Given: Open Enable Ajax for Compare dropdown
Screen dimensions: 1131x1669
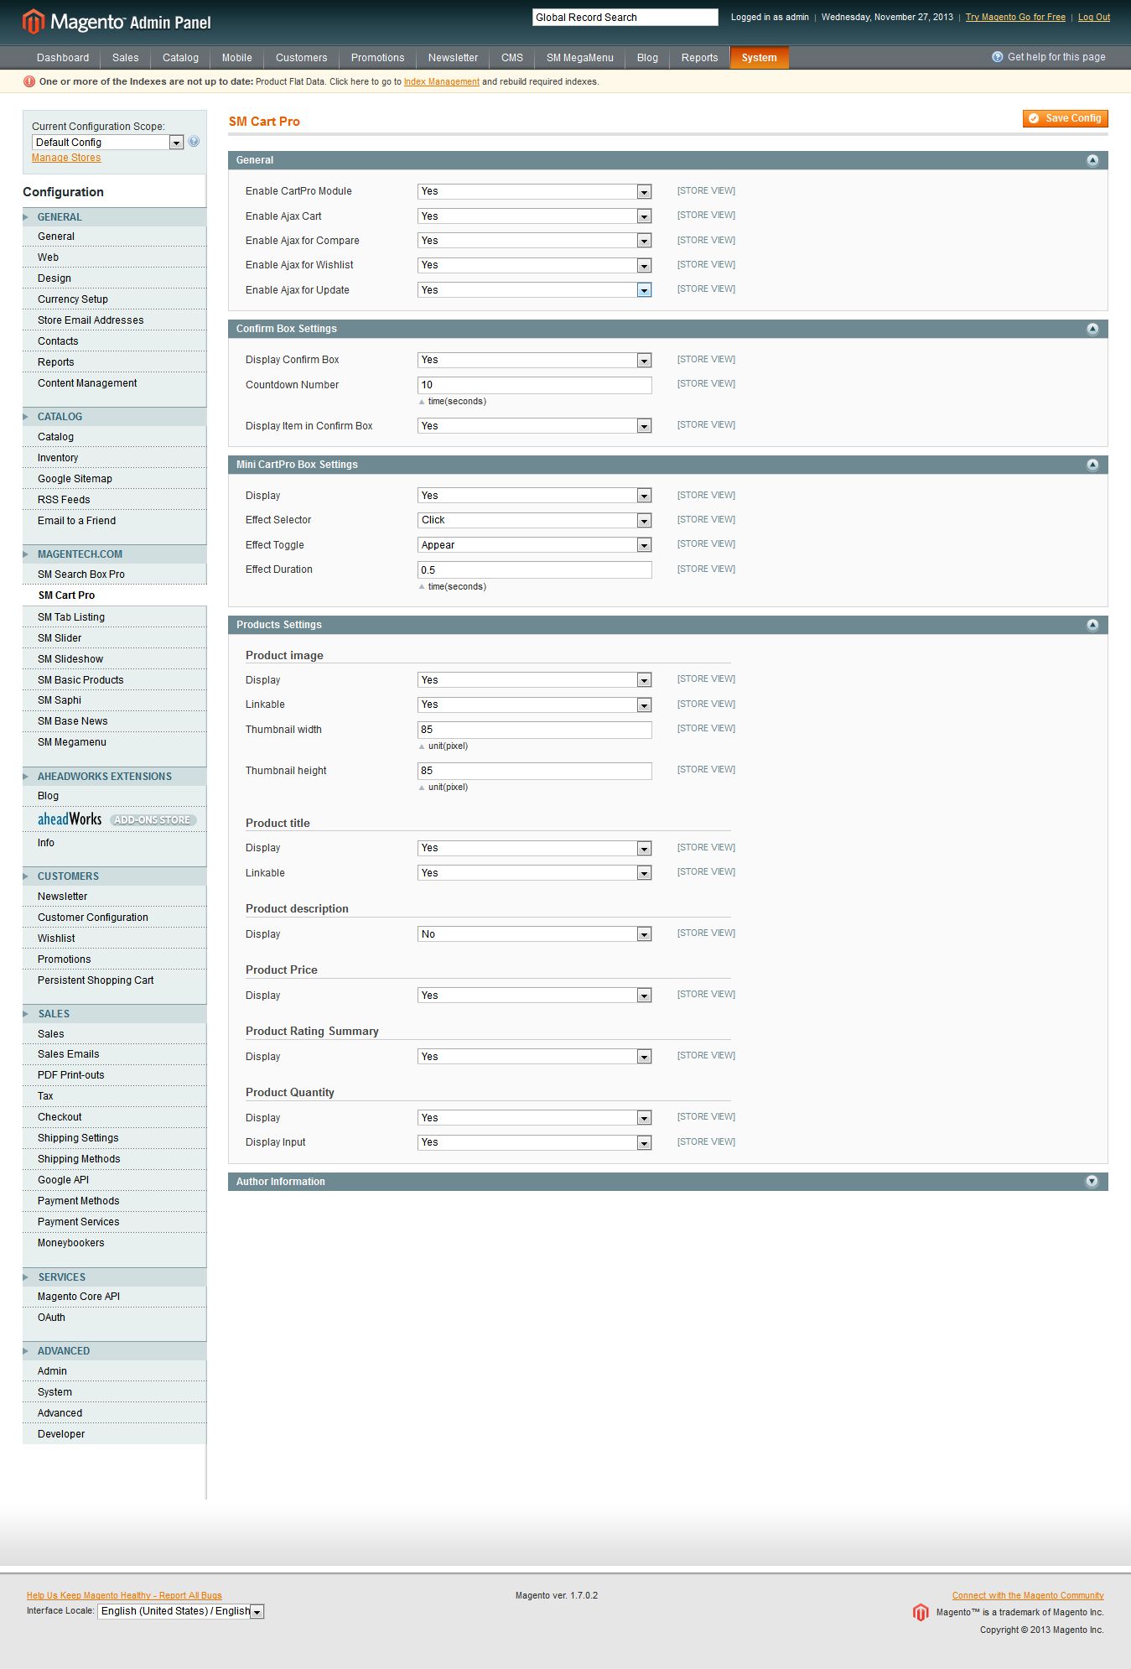Looking at the screenshot, I should coord(534,241).
